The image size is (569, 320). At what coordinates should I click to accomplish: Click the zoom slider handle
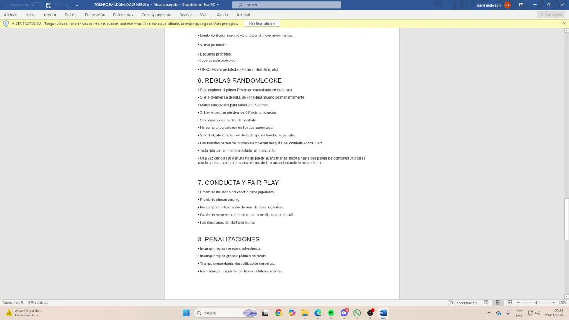point(536,303)
